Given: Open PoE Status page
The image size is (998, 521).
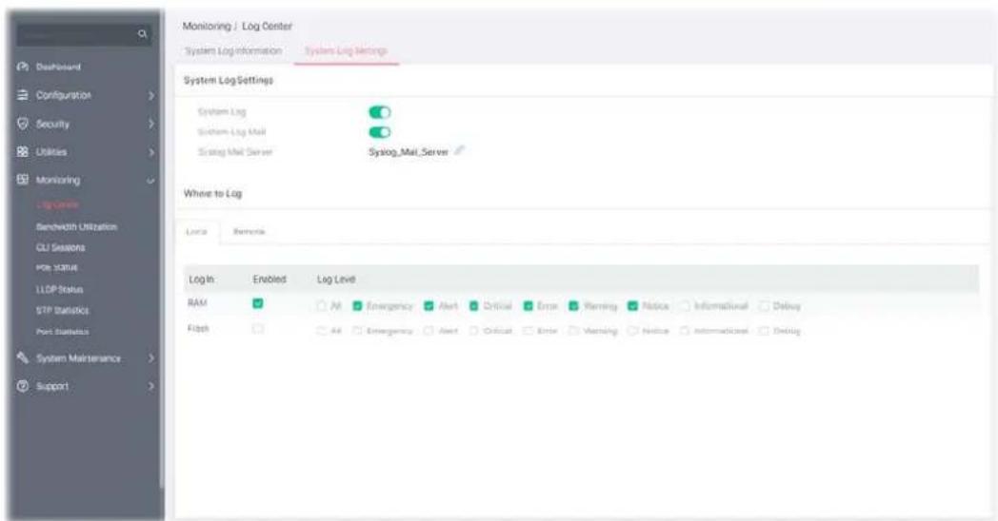Looking at the screenshot, I should click(x=57, y=267).
